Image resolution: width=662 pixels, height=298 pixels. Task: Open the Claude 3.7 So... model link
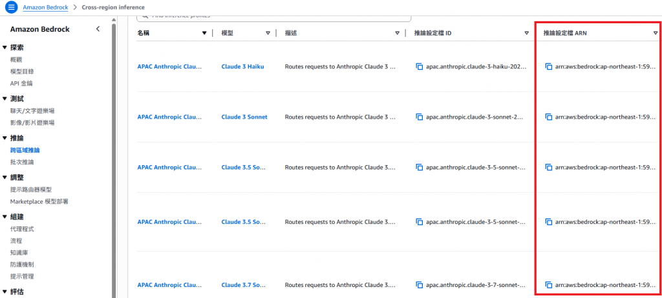pyautogui.click(x=243, y=285)
